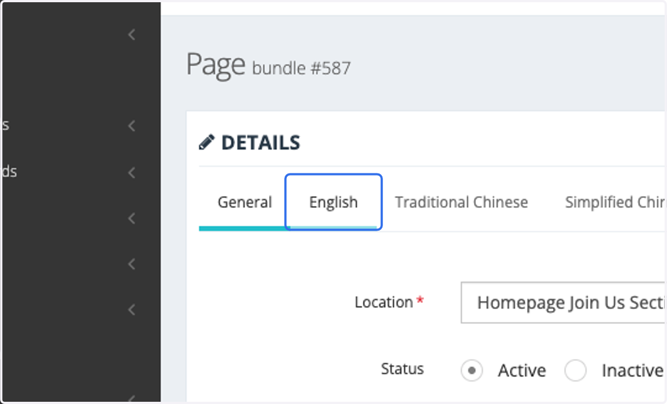
Task: Click the topmost sidebar collapse chevron
Action: click(132, 35)
